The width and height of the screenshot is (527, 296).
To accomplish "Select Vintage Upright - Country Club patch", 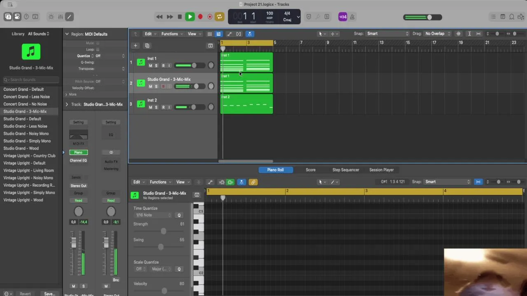I will [x=30, y=156].
